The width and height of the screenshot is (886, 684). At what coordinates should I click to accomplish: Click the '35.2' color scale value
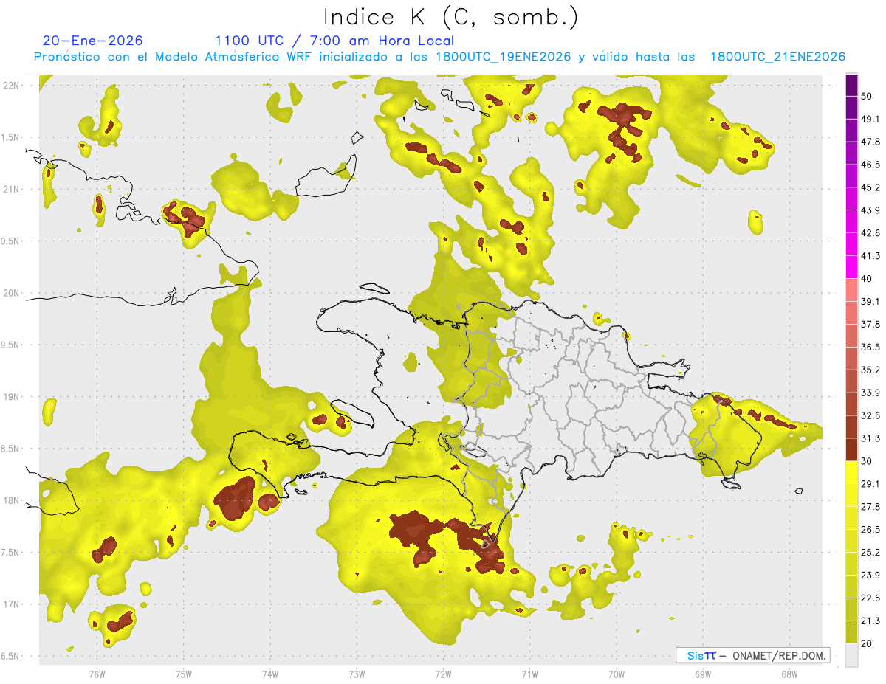pos(870,370)
